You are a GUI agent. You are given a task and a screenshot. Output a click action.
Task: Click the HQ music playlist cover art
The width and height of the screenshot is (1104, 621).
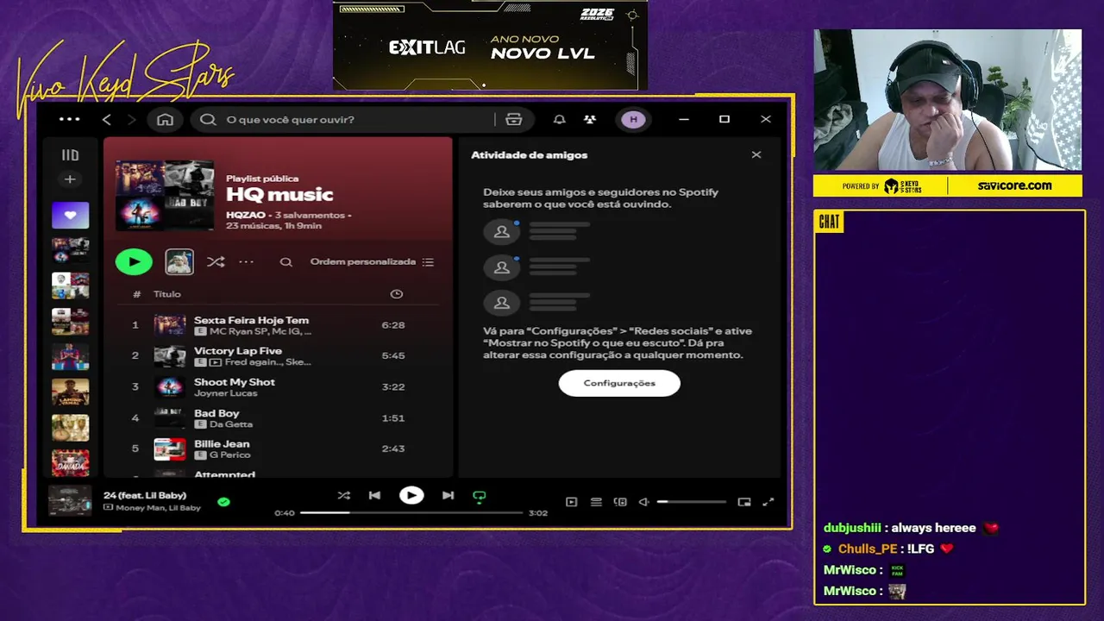point(164,195)
